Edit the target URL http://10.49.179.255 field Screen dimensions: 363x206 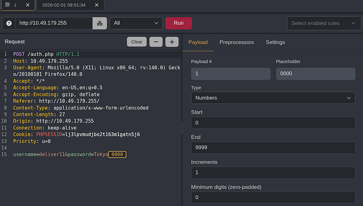pyautogui.click(x=54, y=23)
